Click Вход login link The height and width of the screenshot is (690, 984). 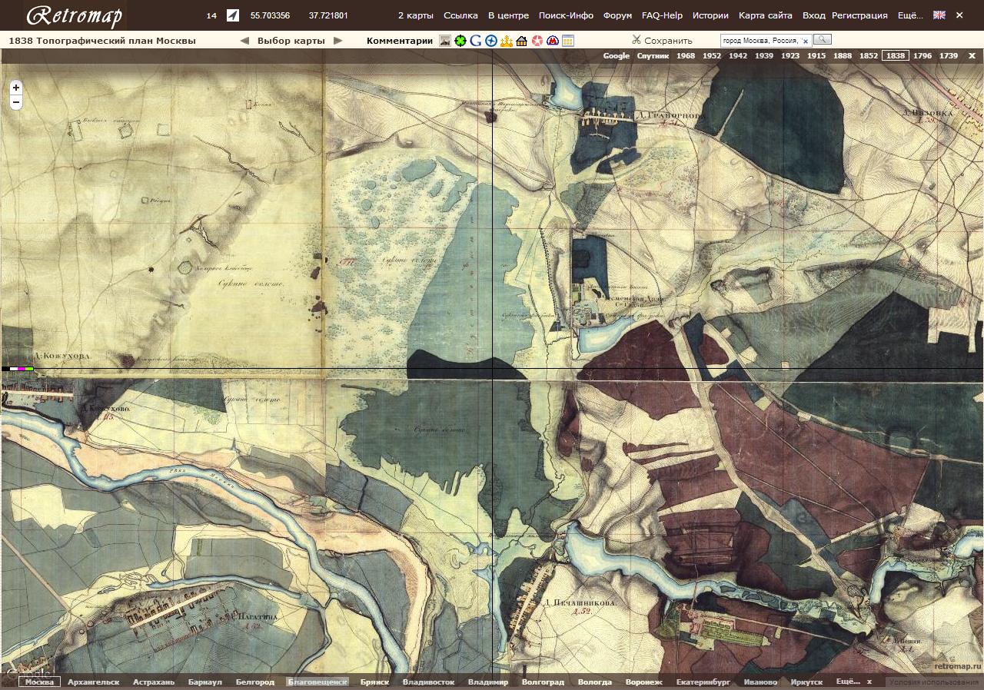[813, 15]
